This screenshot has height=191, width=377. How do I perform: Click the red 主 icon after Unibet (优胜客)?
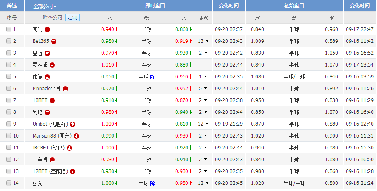point(72,124)
